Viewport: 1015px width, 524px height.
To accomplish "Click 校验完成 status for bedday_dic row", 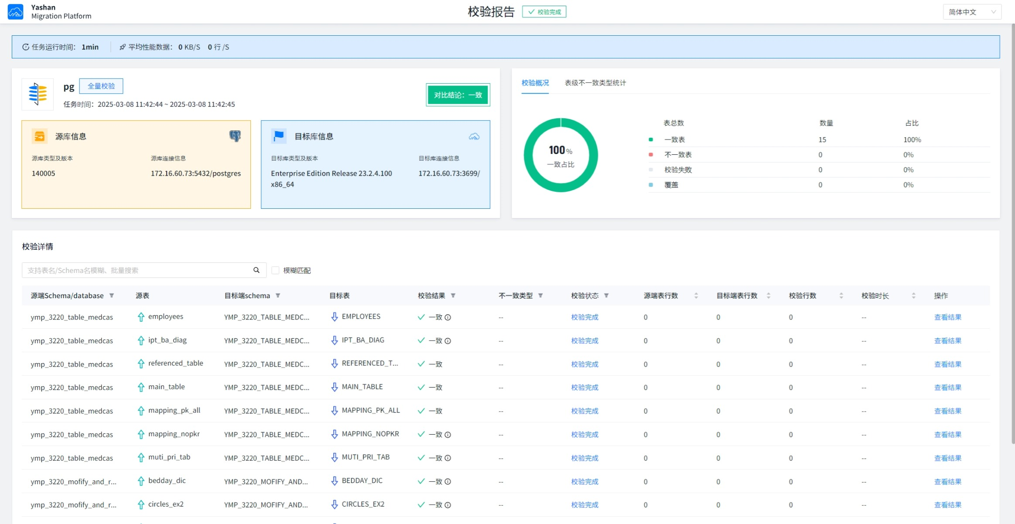I will [585, 482].
